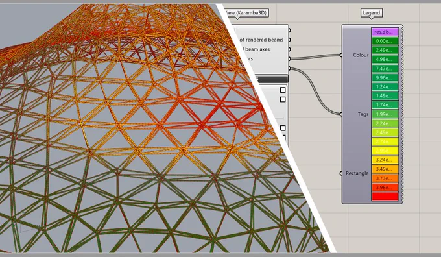Pick the 7.47e... legend swatch
This screenshot has height=257, width=441.
(385, 68)
